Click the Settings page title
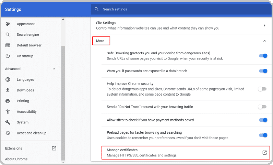Viewport: 273px width, 165px height. pyautogui.click(x=13, y=9)
